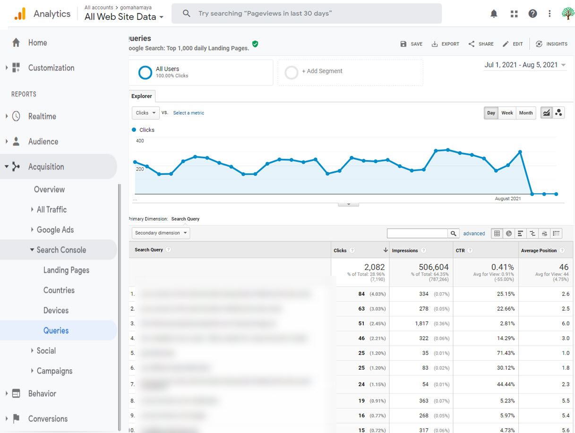Collapse the Search Console submenu

point(32,250)
